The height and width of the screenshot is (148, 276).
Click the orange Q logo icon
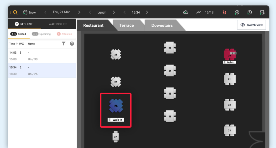[x=15, y=12]
